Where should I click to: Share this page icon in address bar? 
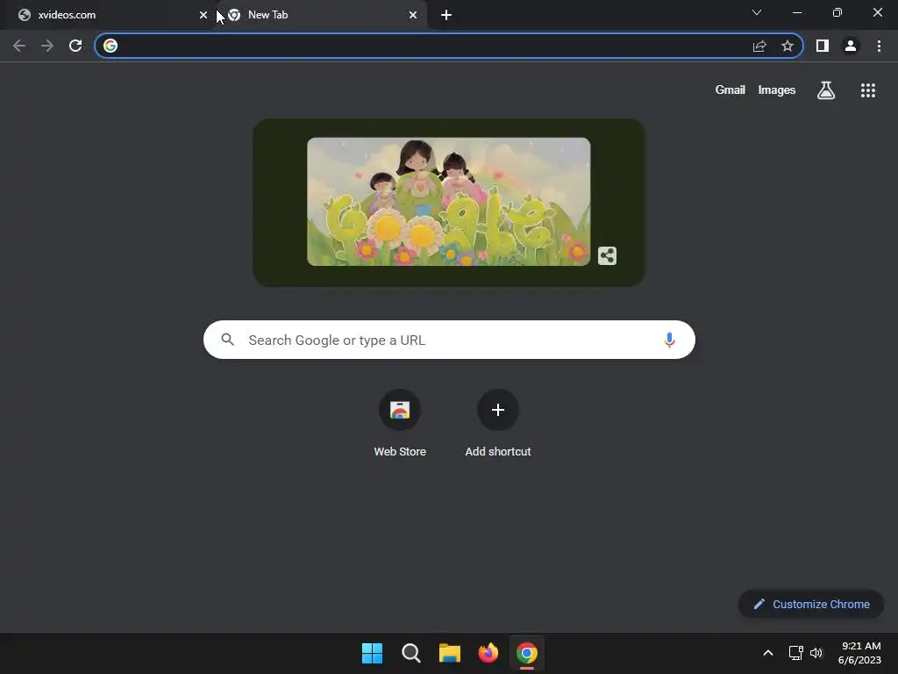tap(759, 46)
